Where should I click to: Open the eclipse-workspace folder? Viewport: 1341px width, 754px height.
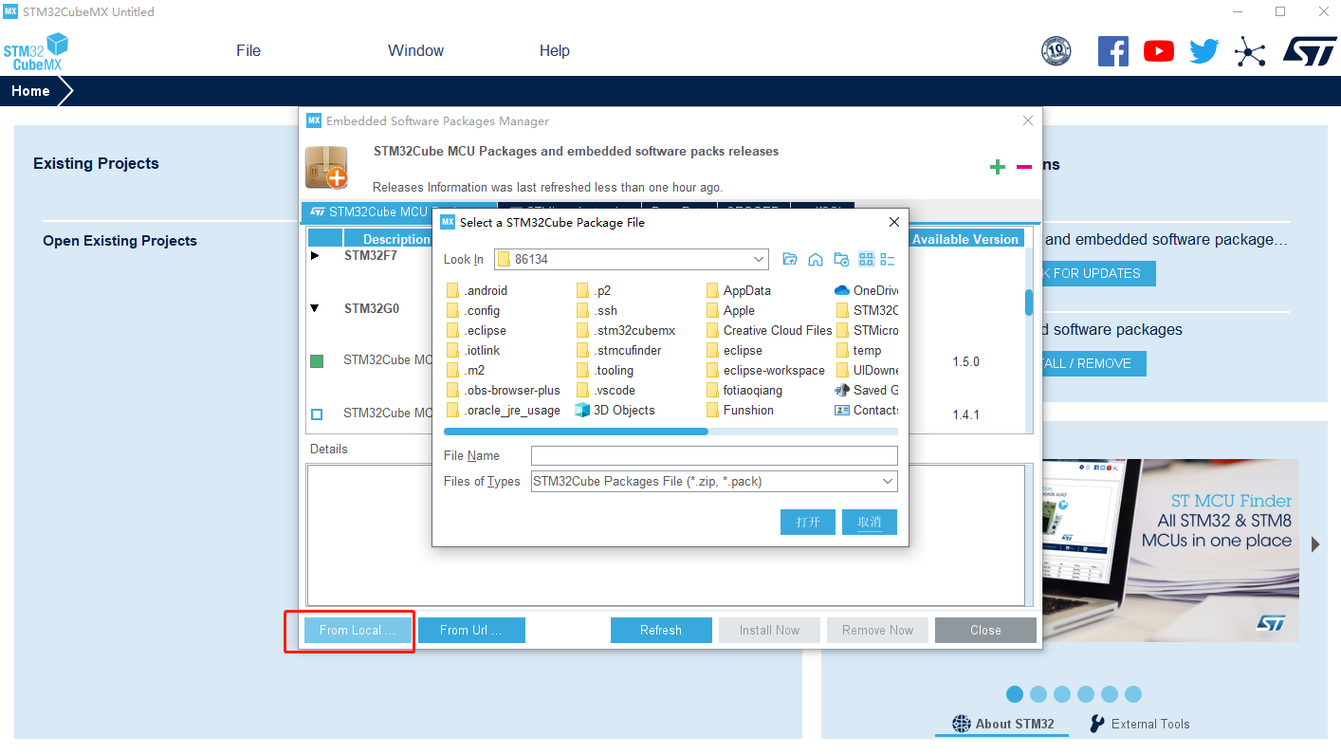click(765, 370)
